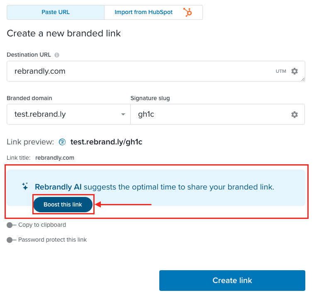Click the UTM label in URL field
Viewport: 319px width, 300px height.
pyautogui.click(x=281, y=71)
